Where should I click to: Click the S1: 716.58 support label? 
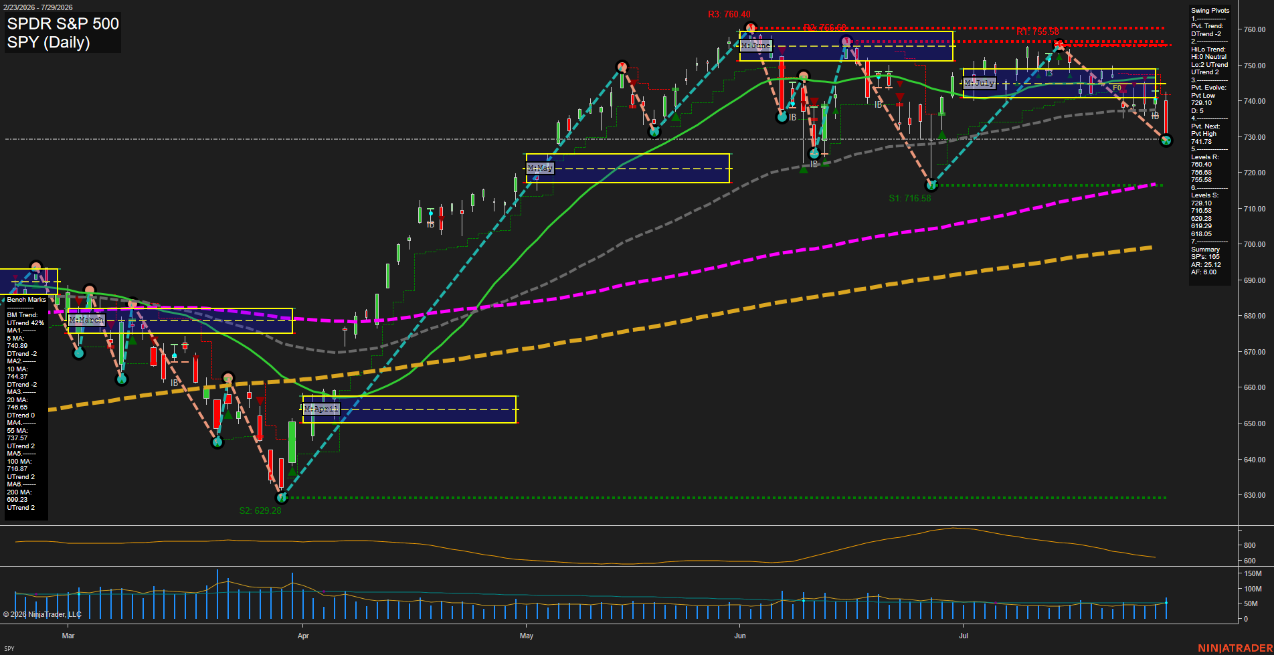pos(909,198)
